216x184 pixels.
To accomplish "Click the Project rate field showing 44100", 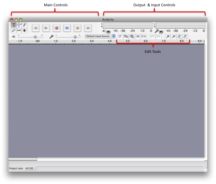I will click(30, 168).
